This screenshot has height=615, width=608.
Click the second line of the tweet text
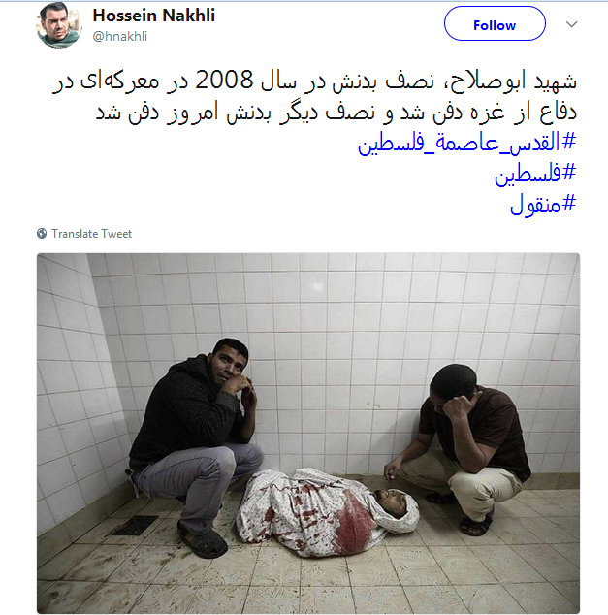(336, 113)
